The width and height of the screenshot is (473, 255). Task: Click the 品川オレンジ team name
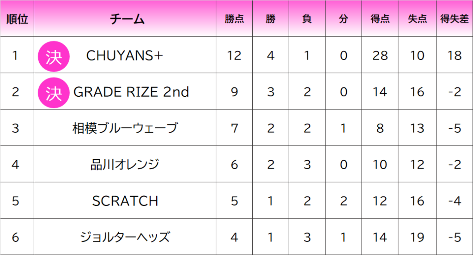(x=125, y=165)
